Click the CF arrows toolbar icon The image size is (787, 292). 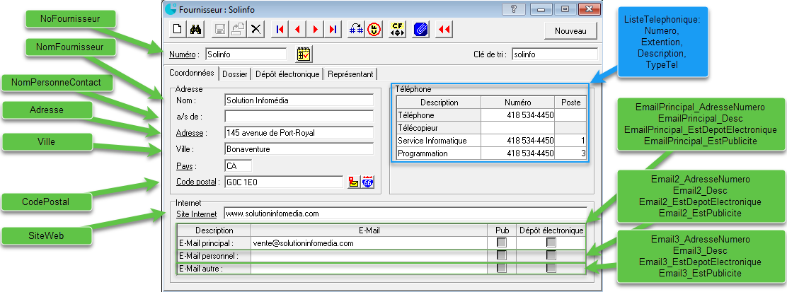(x=397, y=30)
